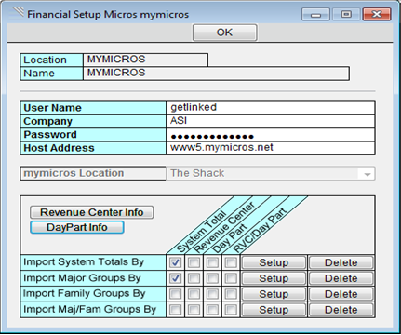
Task: Click the Import Maj/Fam Groups By label
Action: click(89, 309)
